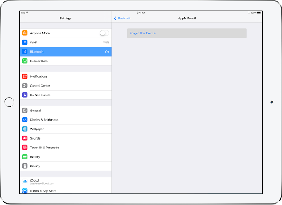Tap the Airplane Mode orange icon
This screenshot has height=205, width=282.
tap(25, 33)
